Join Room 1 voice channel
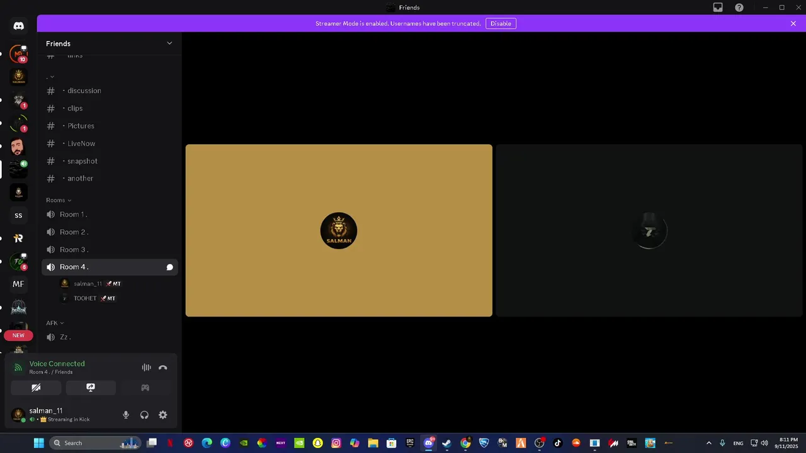806x453 pixels. 110,215
